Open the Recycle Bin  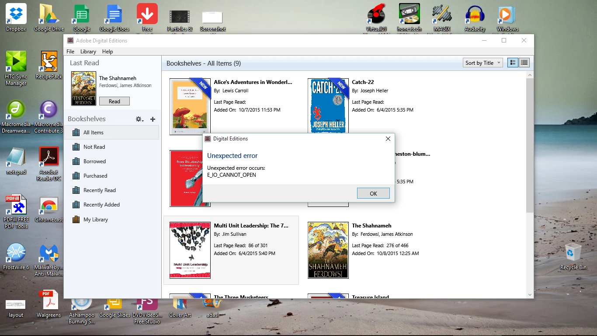(x=573, y=257)
